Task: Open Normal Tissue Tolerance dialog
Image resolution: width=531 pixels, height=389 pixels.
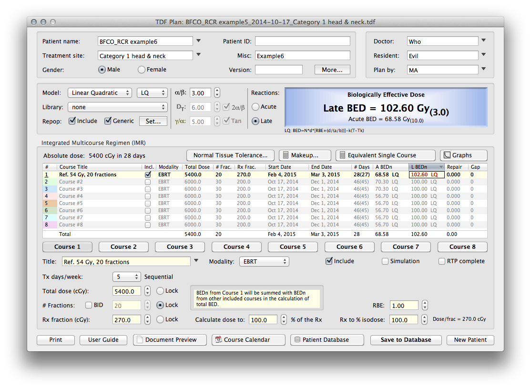Action: 230,155
